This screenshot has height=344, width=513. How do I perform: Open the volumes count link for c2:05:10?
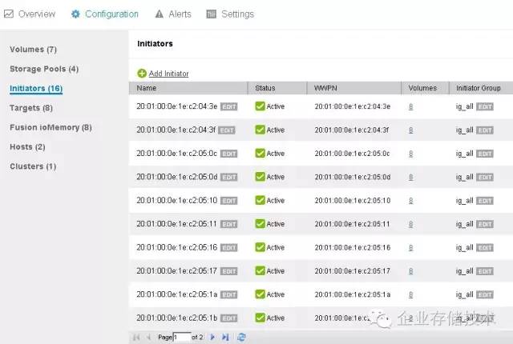411,201
